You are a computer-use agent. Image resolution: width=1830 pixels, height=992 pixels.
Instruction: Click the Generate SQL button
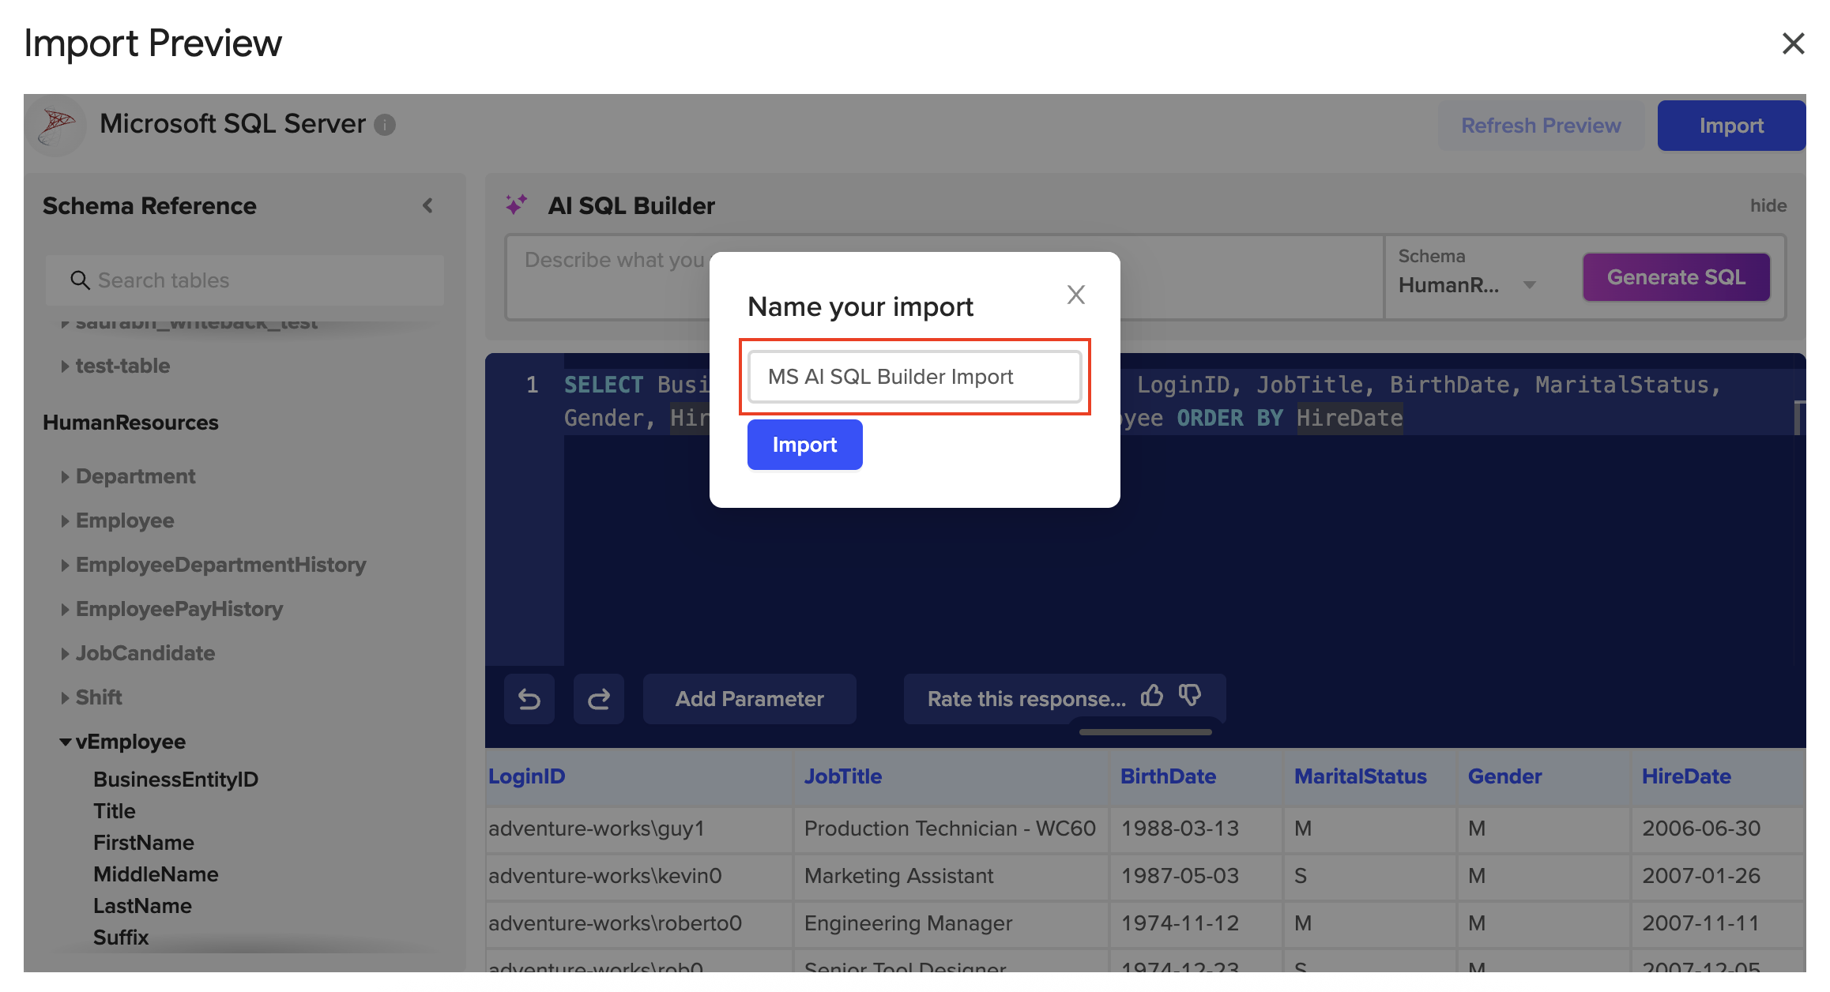coord(1675,277)
